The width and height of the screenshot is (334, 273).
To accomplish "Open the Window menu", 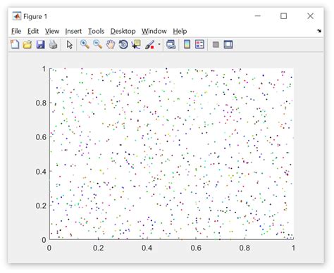I will (154, 31).
